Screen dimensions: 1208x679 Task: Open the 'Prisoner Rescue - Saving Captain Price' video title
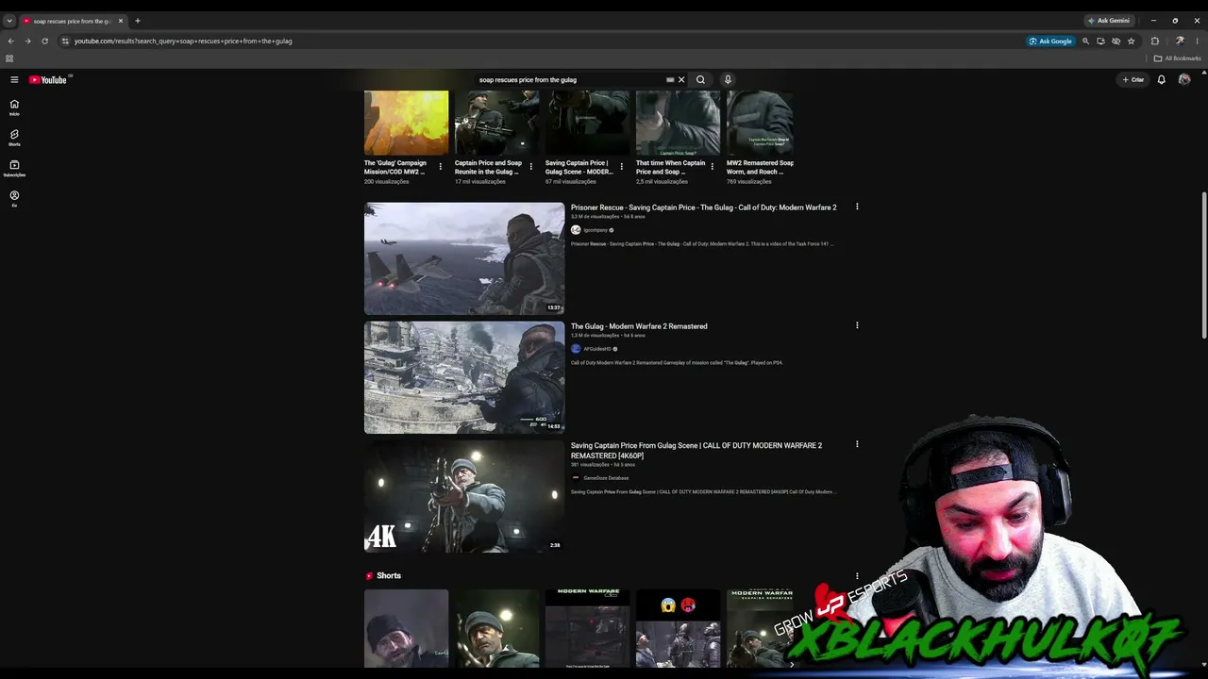point(704,207)
